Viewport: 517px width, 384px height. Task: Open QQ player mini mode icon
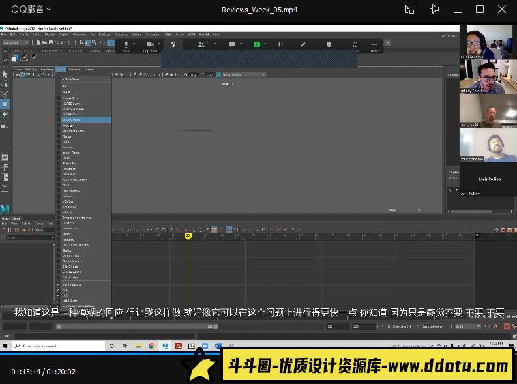[x=409, y=9]
